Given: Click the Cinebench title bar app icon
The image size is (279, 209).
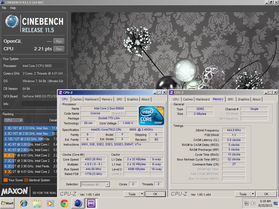Looking at the screenshot, I should [2, 2].
